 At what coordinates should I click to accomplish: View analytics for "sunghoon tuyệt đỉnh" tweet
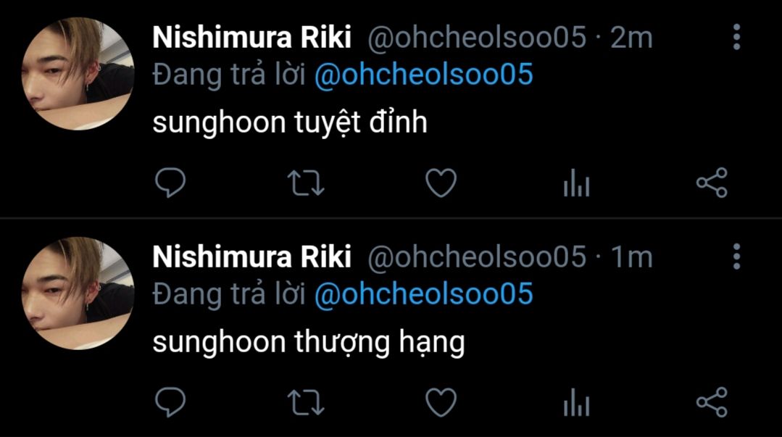[x=576, y=184]
